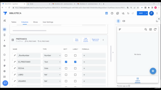Screen dimensions: 161x90
Task: Click the horizontal scrollbar above PRESTAMOS
Action: [x=29, y=30]
